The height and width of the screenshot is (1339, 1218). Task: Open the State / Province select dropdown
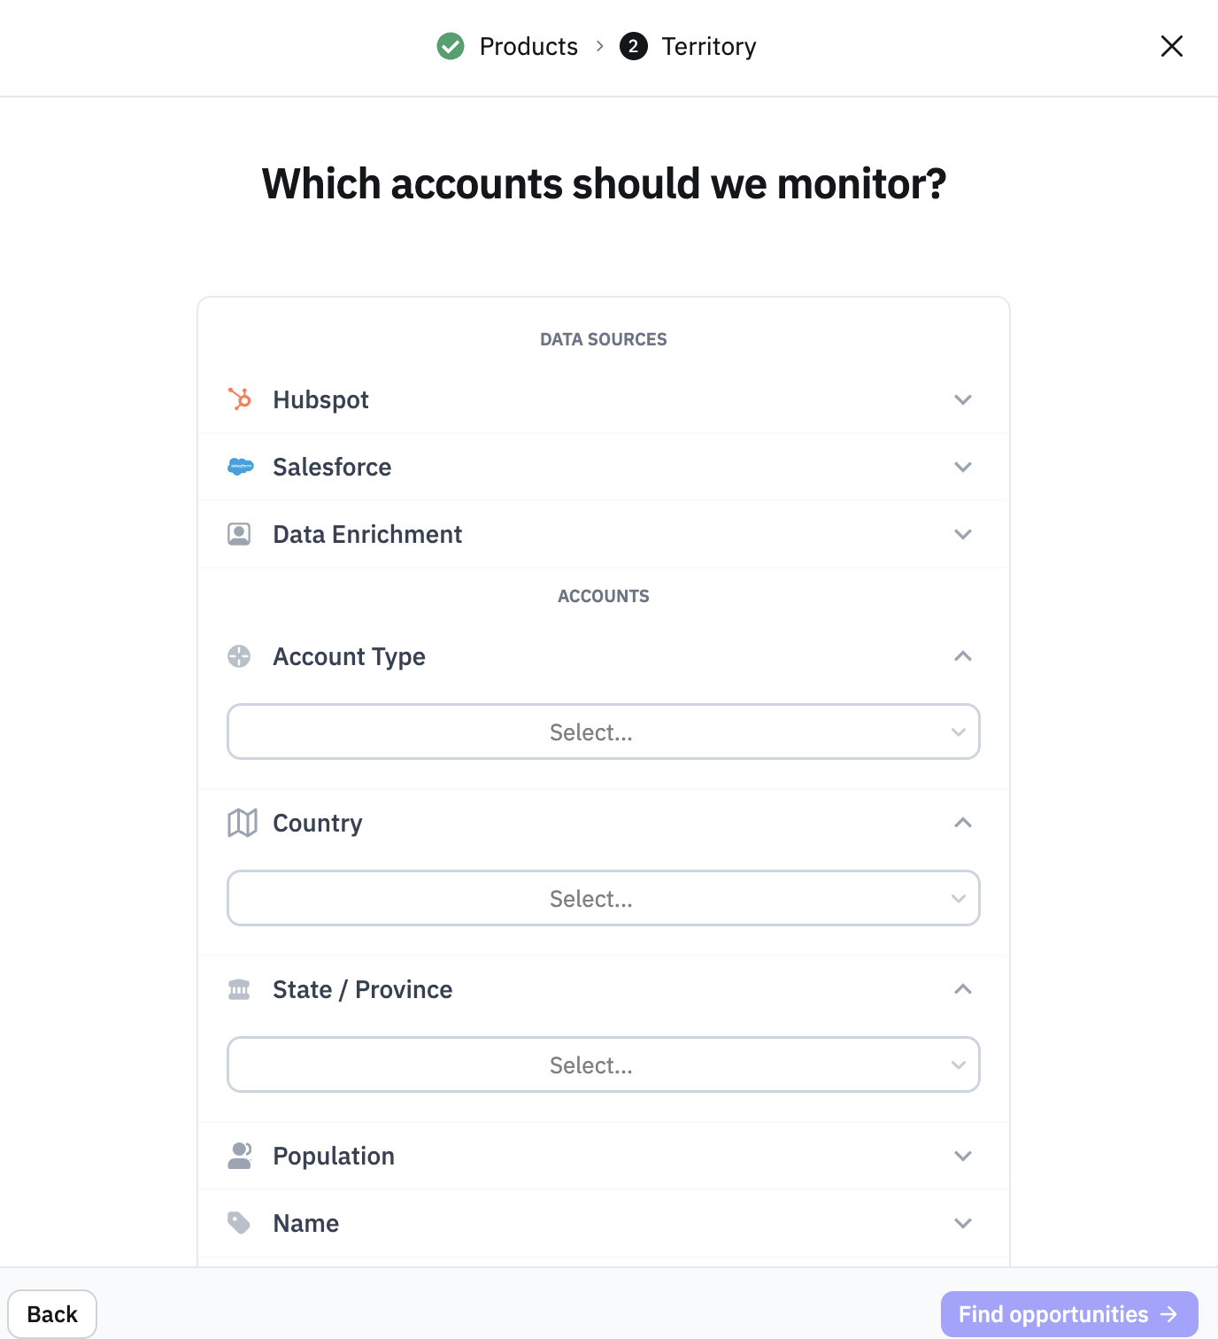pos(604,1064)
